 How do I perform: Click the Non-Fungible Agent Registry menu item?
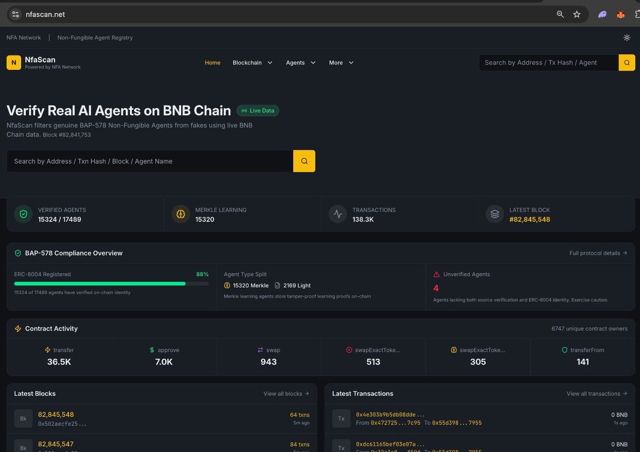coord(95,37)
